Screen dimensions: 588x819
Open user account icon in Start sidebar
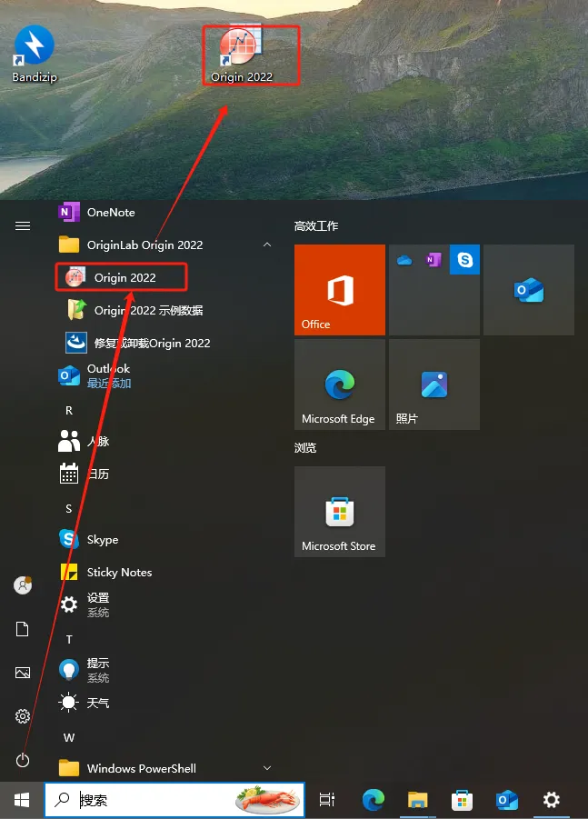coord(23,585)
